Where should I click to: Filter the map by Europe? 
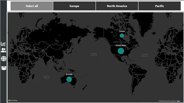click(x=74, y=6)
